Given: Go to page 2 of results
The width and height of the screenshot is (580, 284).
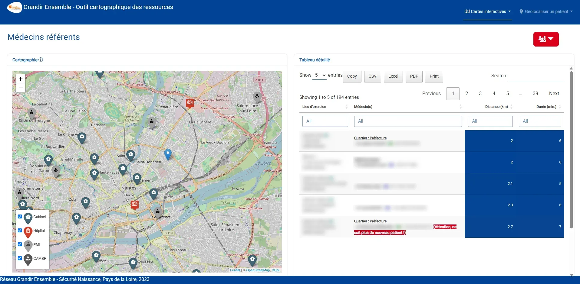Looking at the screenshot, I should 467,94.
